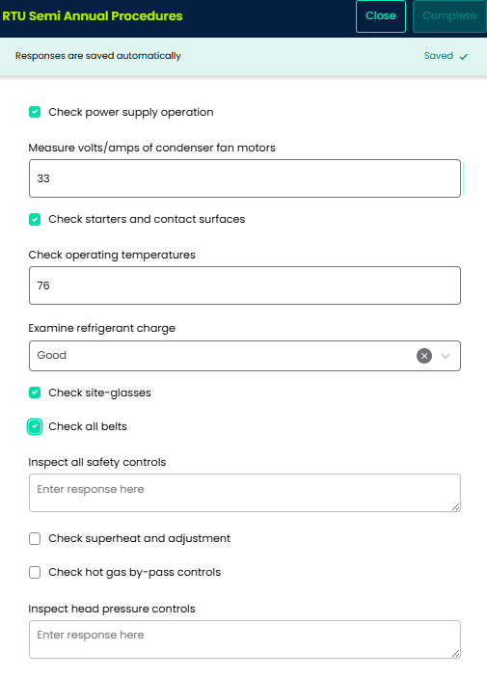487x678 pixels.
Task: Focus the condenser fan motors volts/amps field
Action: [x=245, y=178]
